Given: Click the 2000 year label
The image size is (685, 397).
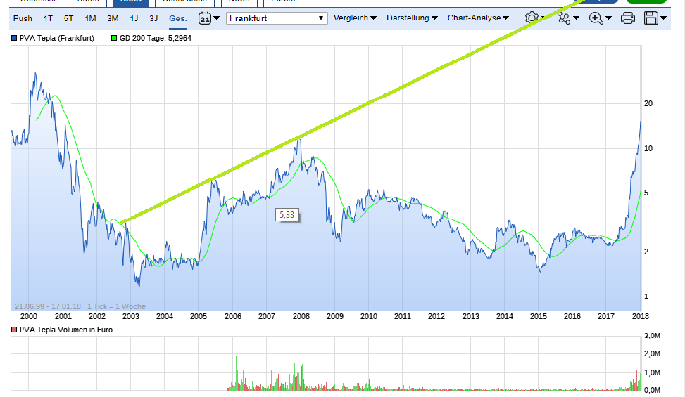Looking at the screenshot, I should tap(29, 316).
